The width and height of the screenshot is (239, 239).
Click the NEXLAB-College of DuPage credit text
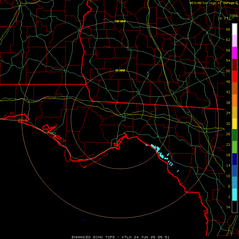point(214,3)
